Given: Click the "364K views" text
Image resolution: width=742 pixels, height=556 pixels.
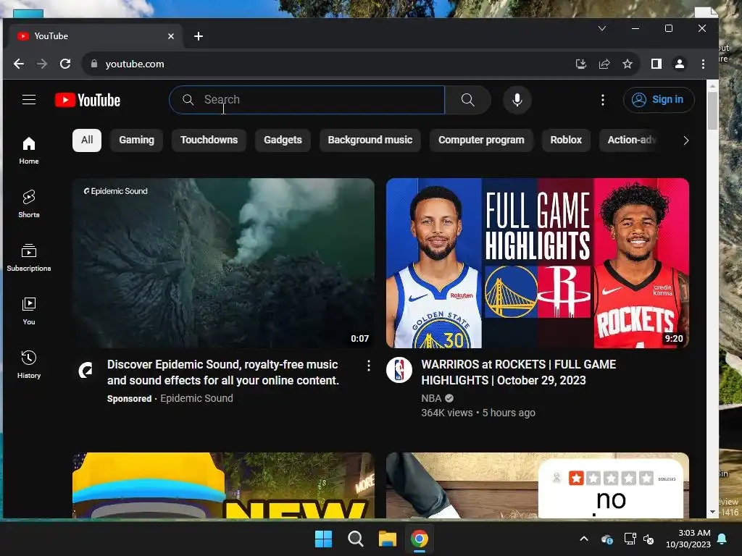Looking at the screenshot, I should [x=446, y=413].
